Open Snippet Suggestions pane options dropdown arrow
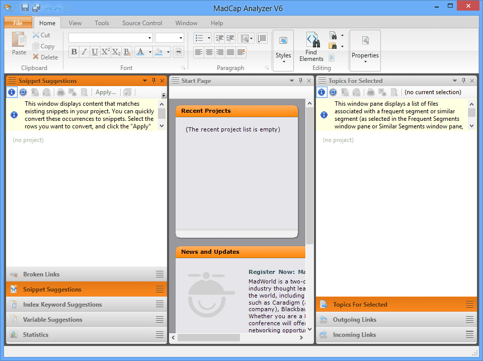Viewport: 483px width, 361px height. point(145,81)
